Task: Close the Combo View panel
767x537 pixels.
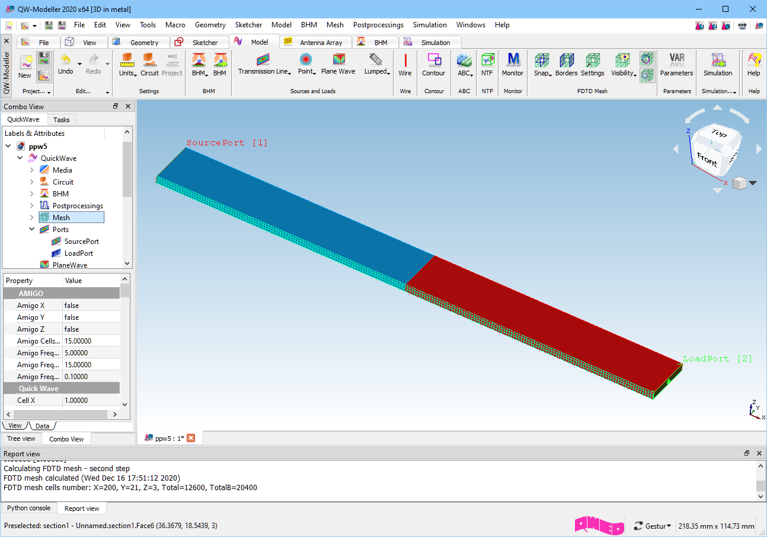Action: click(x=128, y=106)
